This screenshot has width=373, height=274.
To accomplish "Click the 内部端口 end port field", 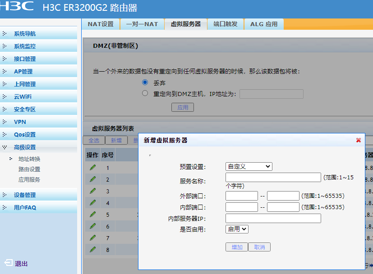I will [x=283, y=207].
